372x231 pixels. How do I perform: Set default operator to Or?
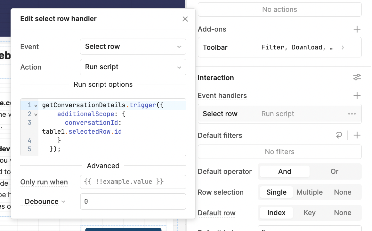335,171
